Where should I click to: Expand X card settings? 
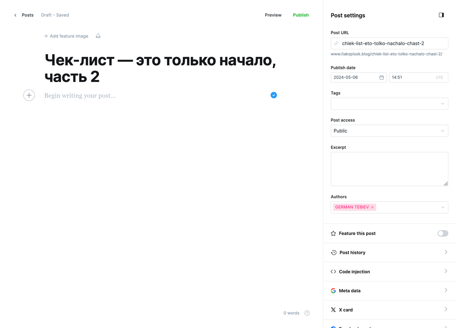(389, 309)
